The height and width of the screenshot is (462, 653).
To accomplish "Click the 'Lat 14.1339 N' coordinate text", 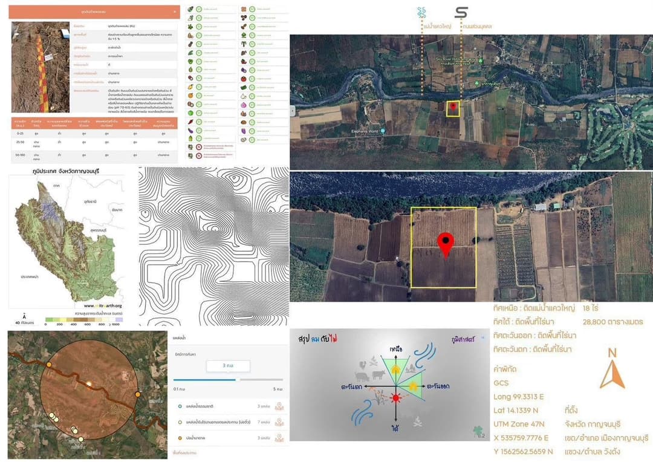I will 516,411.
